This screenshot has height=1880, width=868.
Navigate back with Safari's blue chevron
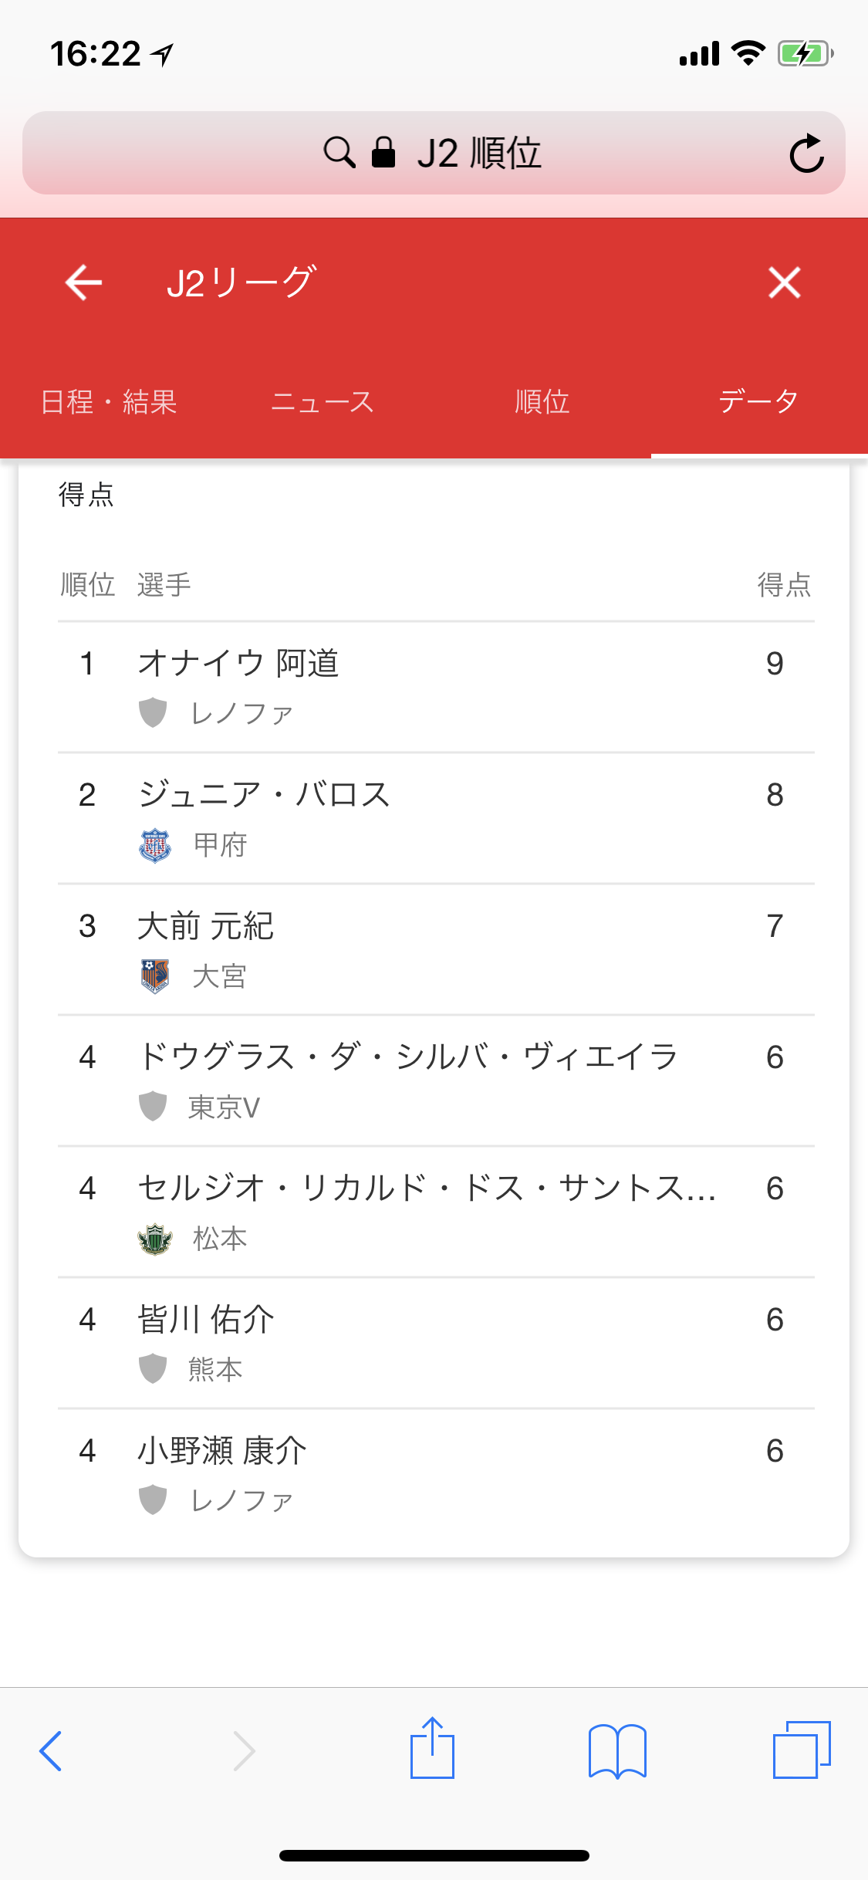click(51, 1750)
